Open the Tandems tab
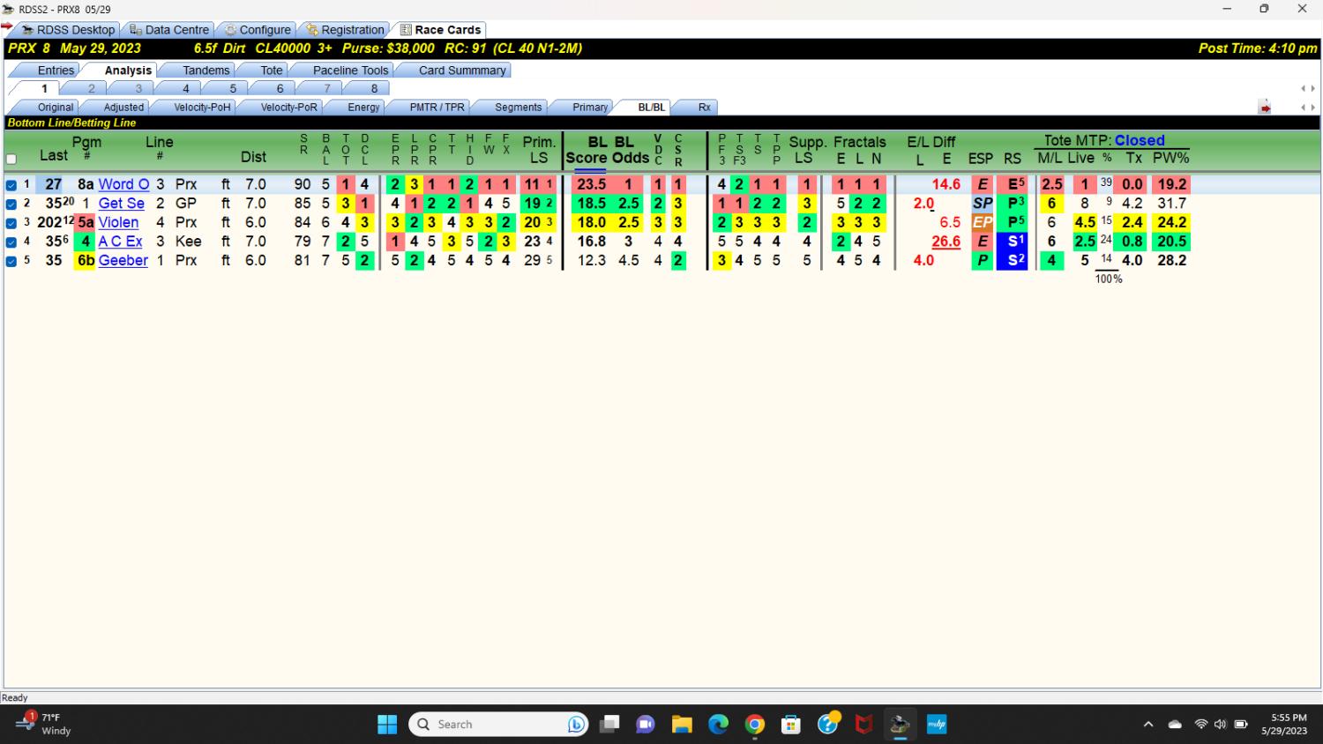 (206, 71)
